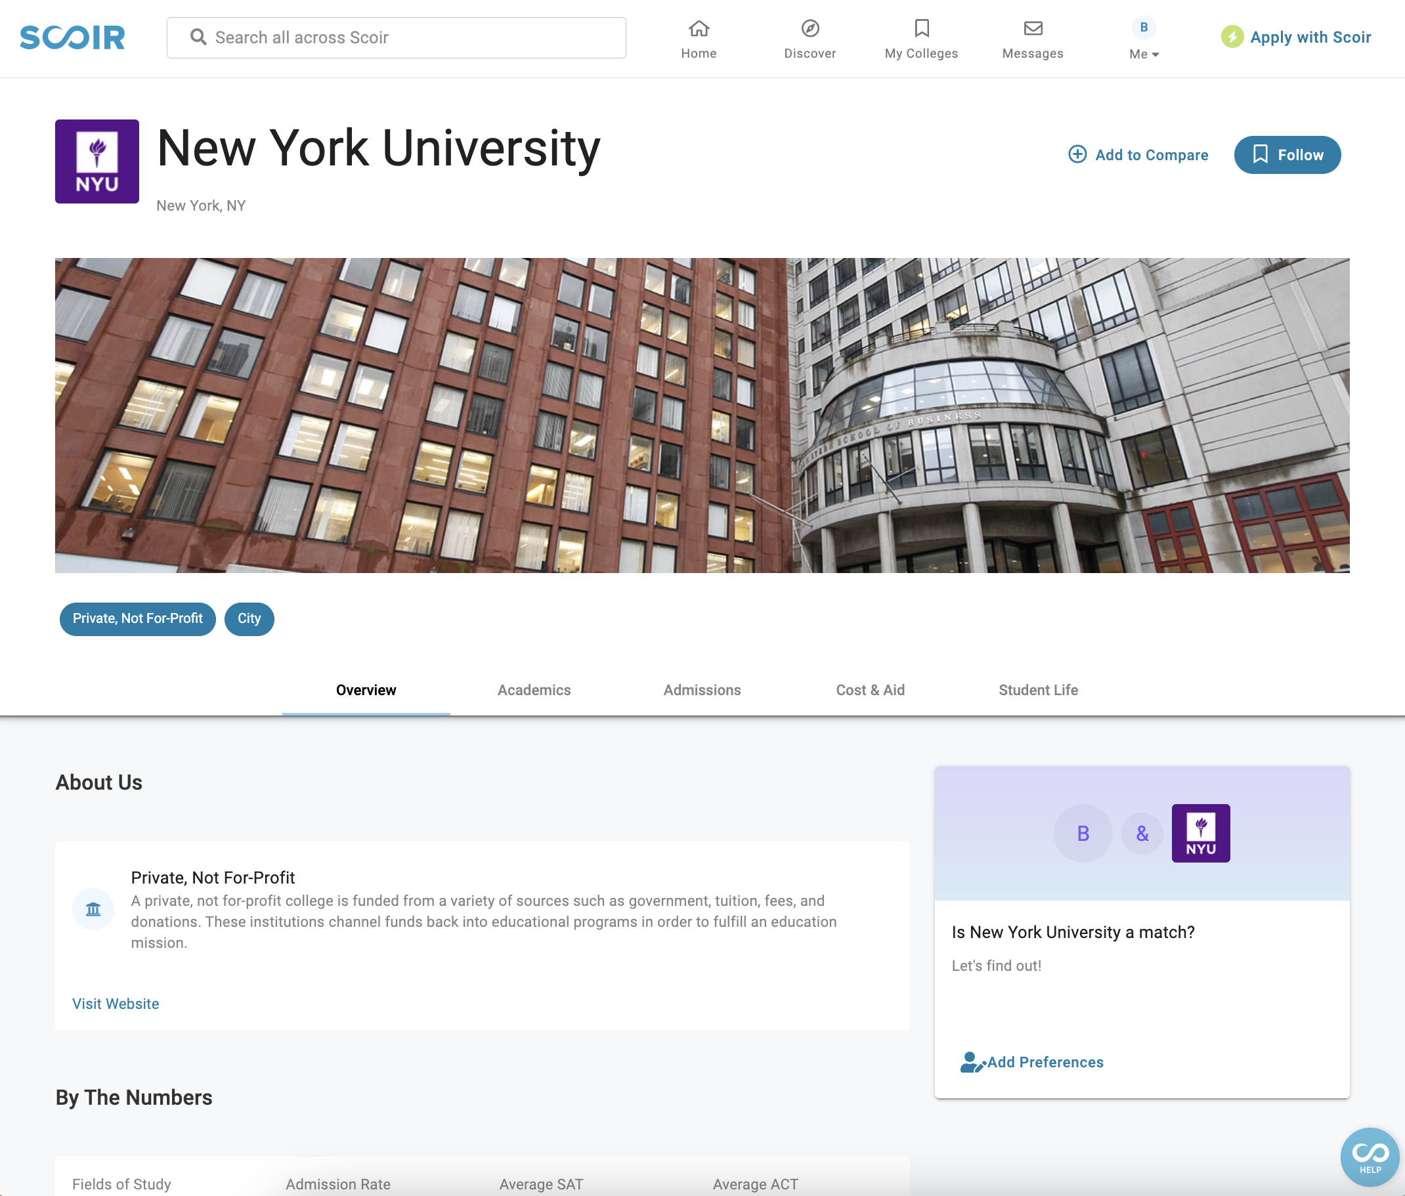Open Discover compass icon

810,28
